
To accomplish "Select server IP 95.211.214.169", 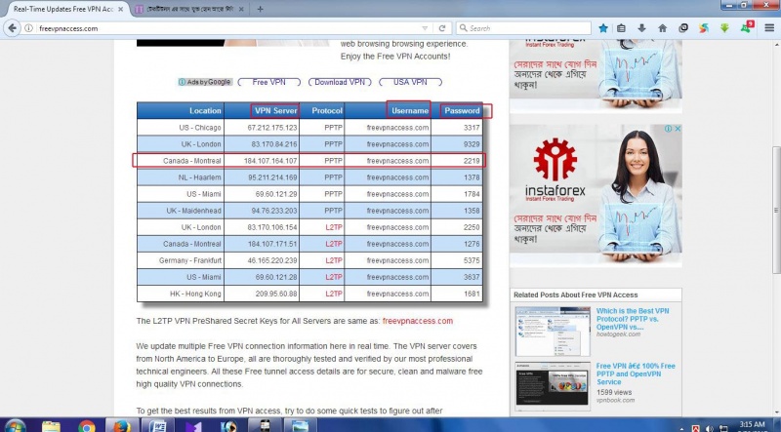I will click(274, 177).
